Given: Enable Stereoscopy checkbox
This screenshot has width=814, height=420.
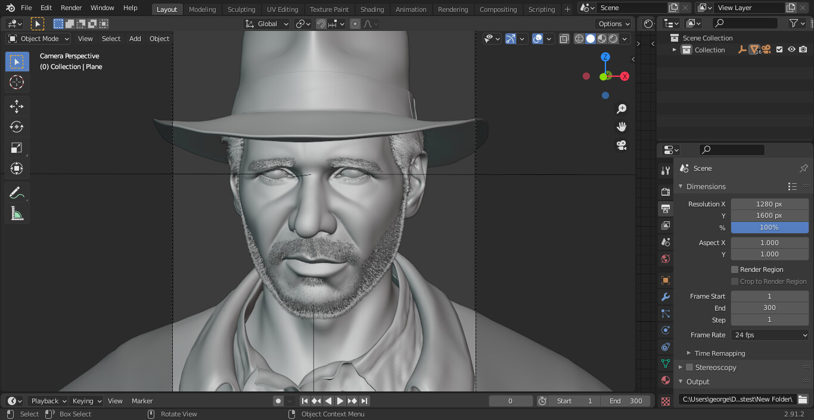Looking at the screenshot, I should pyautogui.click(x=689, y=367).
